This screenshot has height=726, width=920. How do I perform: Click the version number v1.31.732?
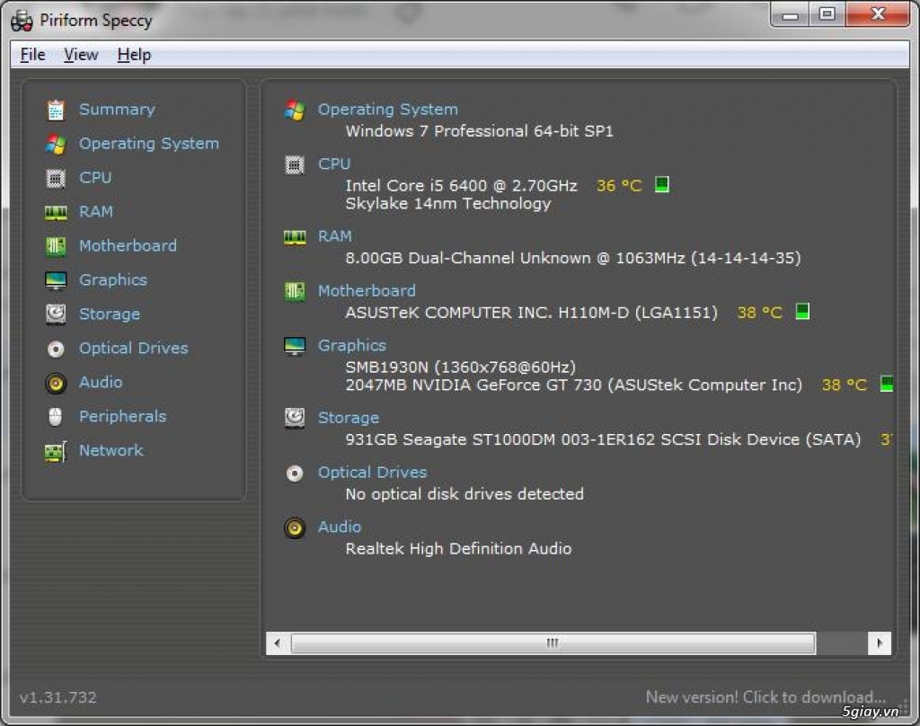coord(58,697)
